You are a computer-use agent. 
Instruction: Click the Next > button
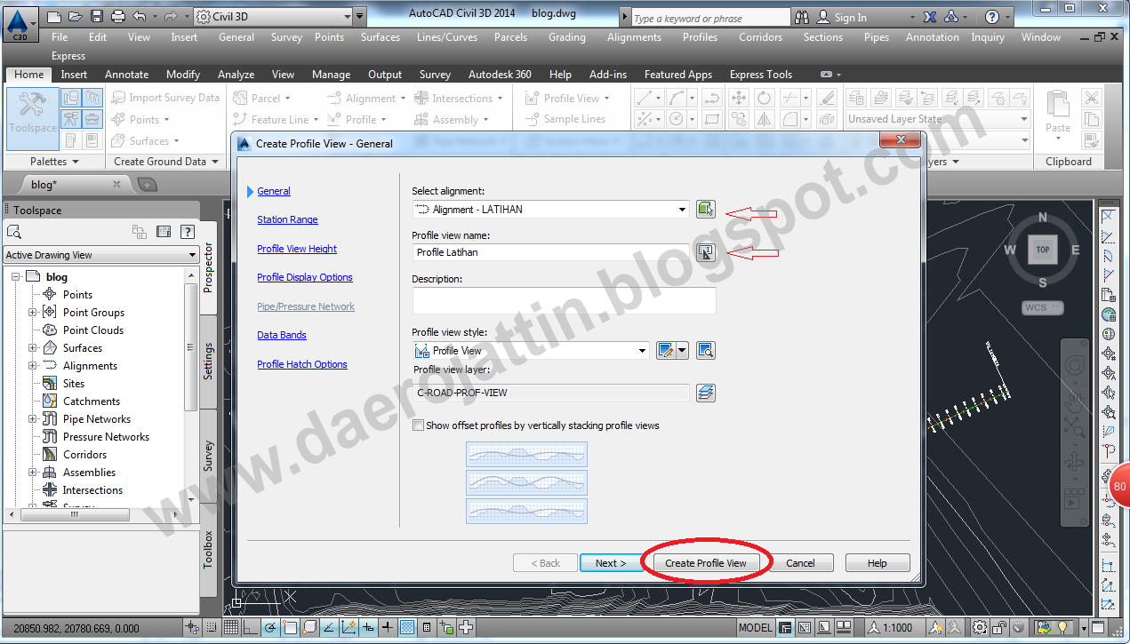[611, 563]
